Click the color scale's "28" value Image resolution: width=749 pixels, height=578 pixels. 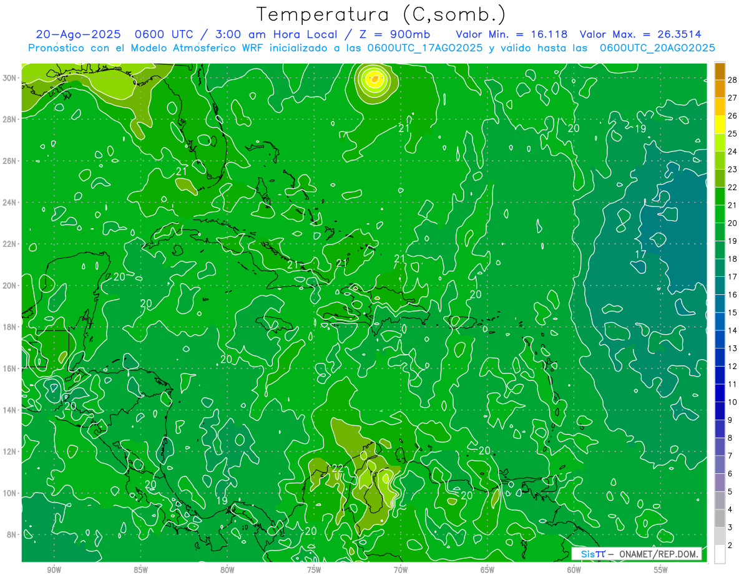pyautogui.click(x=733, y=80)
